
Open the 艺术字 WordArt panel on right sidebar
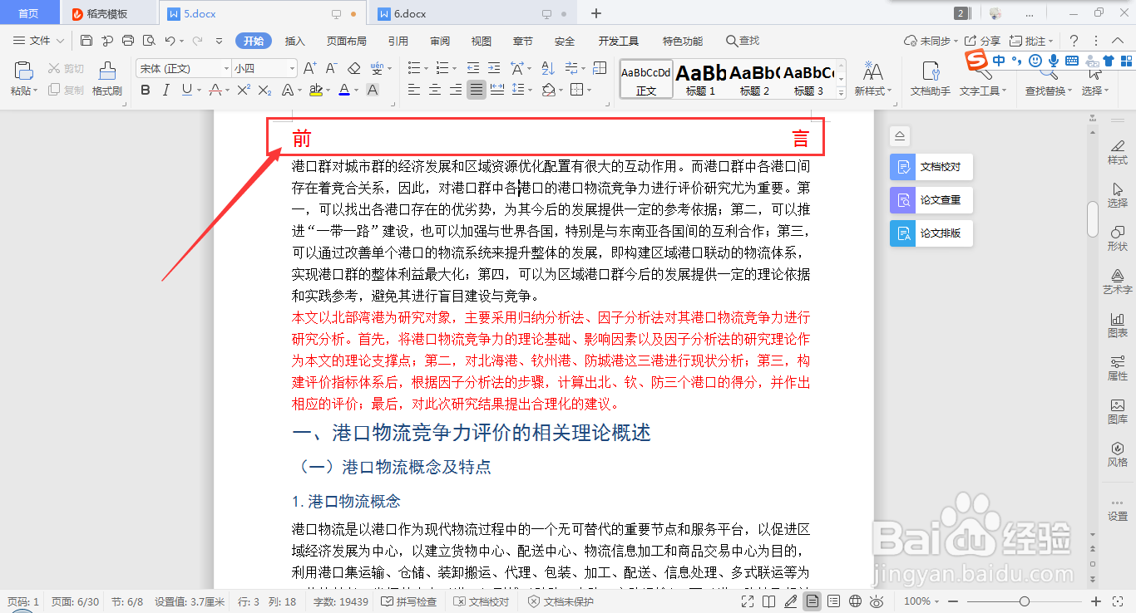(1117, 281)
